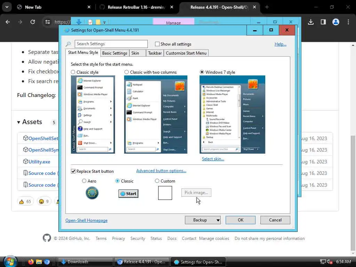This screenshot has width=356, height=267.
Task: Select Classic with two columns option
Action: (127, 72)
